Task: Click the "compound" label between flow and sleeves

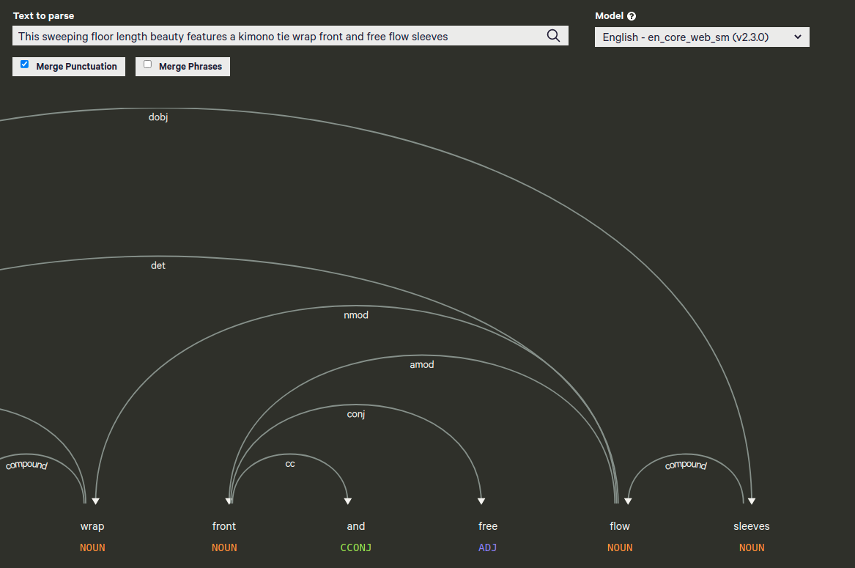Action: point(686,465)
